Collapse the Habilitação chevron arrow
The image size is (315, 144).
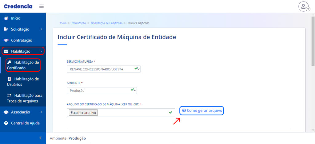(42, 51)
